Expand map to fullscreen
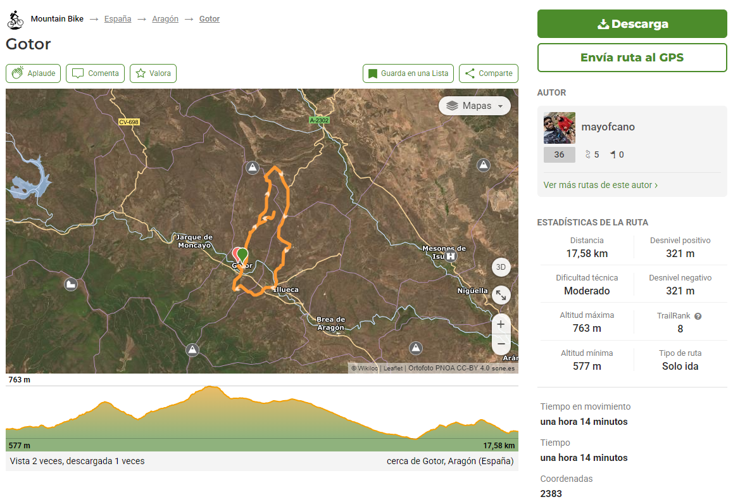Screen dimensions: 733x504 (501, 295)
